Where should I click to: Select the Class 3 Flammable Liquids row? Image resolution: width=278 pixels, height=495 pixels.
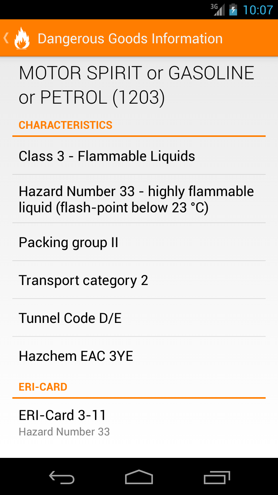pos(139,156)
